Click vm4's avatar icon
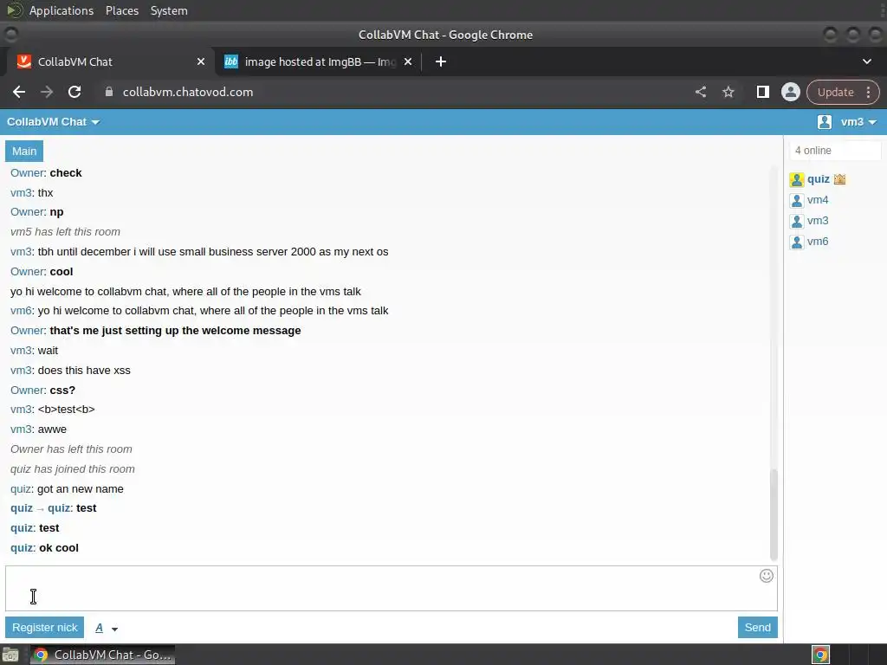Image resolution: width=887 pixels, height=665 pixels. tap(797, 201)
